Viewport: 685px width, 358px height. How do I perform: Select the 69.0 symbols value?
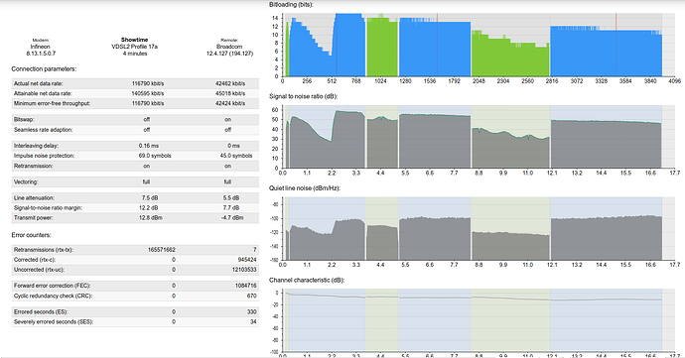click(x=155, y=156)
